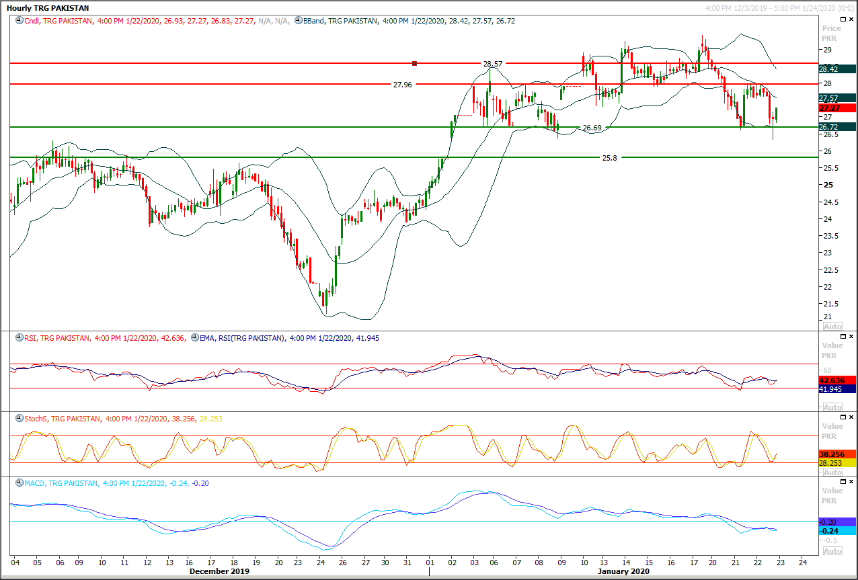Click the January 2020 marker on time axis
This screenshot has height=580, width=858.
[623, 571]
